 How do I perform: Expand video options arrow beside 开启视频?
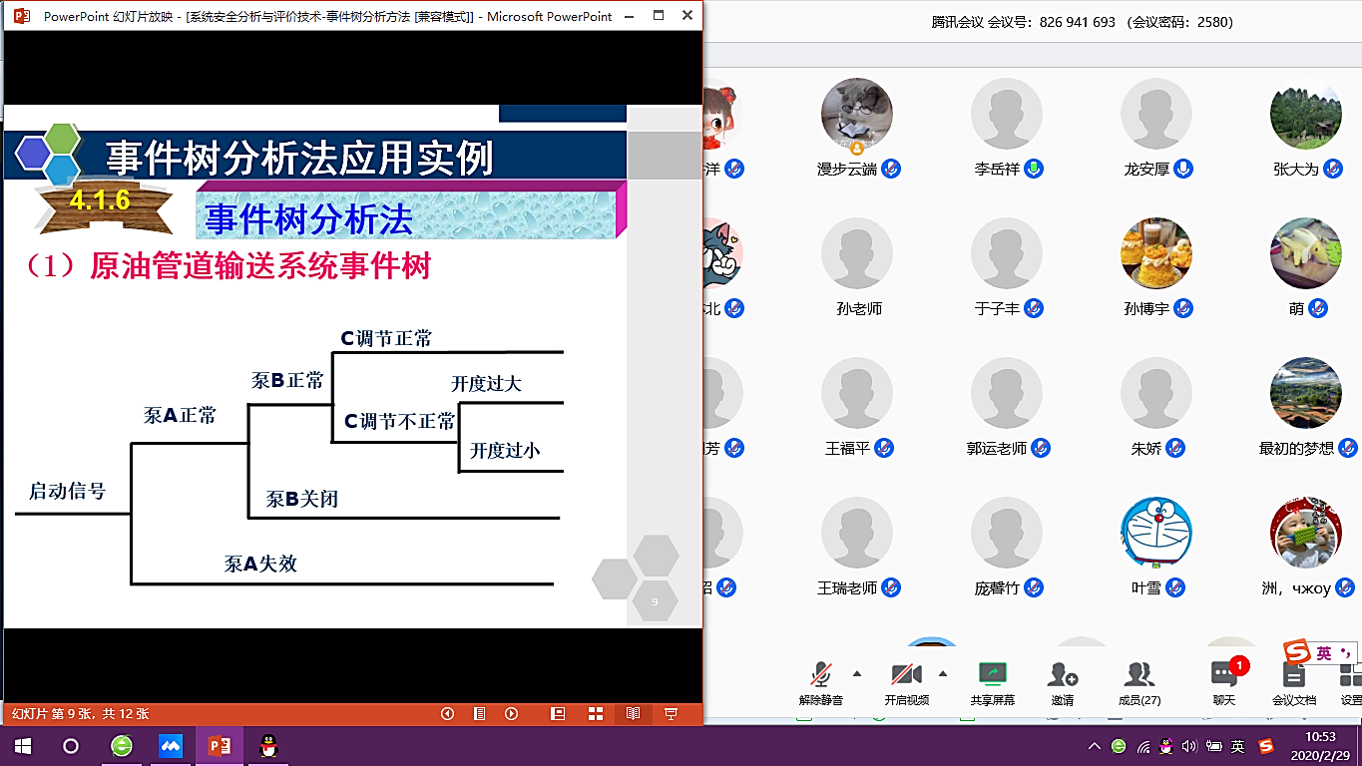pos(943,673)
